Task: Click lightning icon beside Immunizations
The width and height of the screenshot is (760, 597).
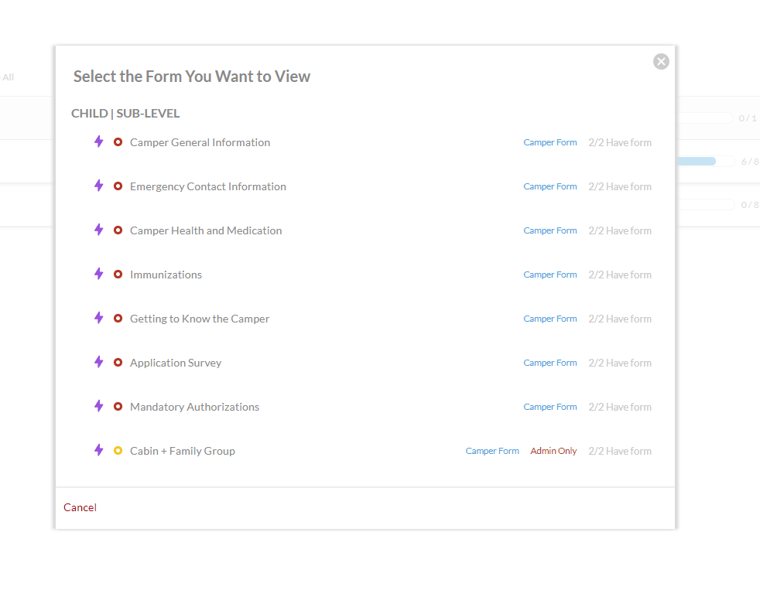Action: click(98, 275)
